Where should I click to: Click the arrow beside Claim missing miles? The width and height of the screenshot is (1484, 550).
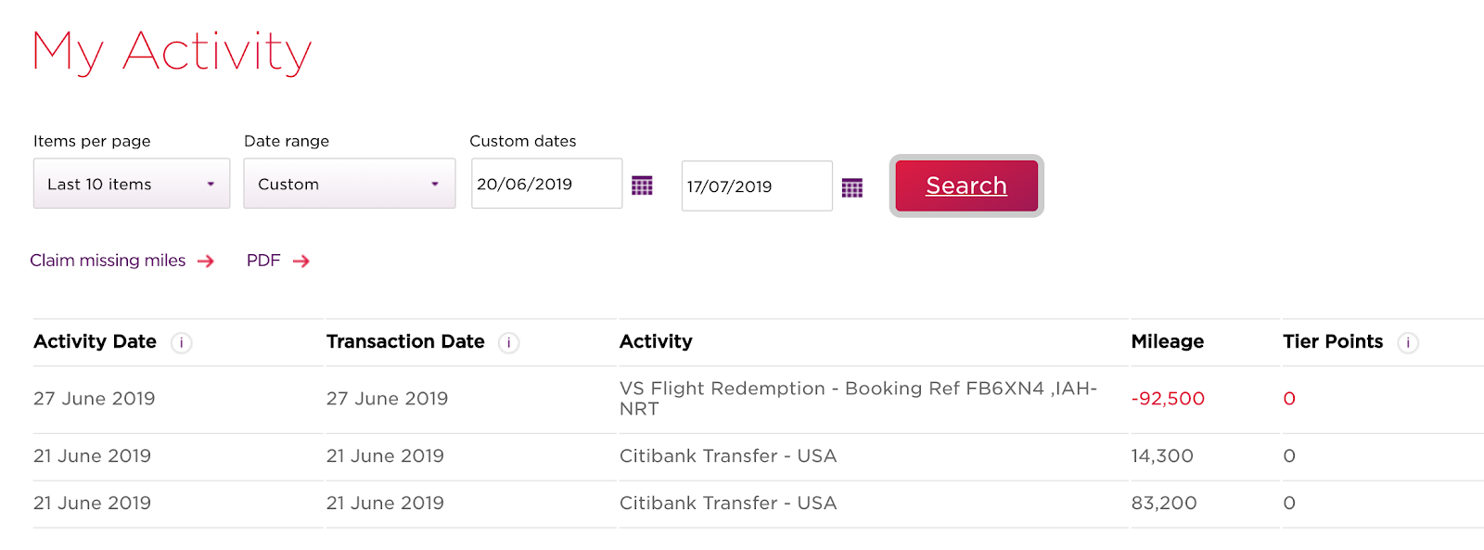pyautogui.click(x=206, y=262)
